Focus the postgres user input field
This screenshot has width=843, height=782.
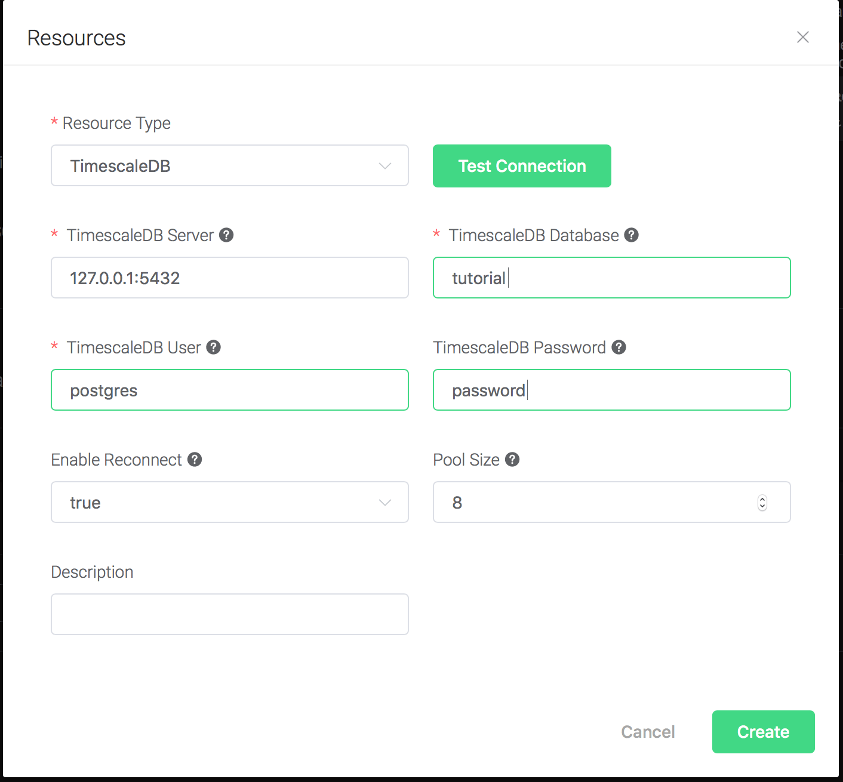[x=229, y=390]
